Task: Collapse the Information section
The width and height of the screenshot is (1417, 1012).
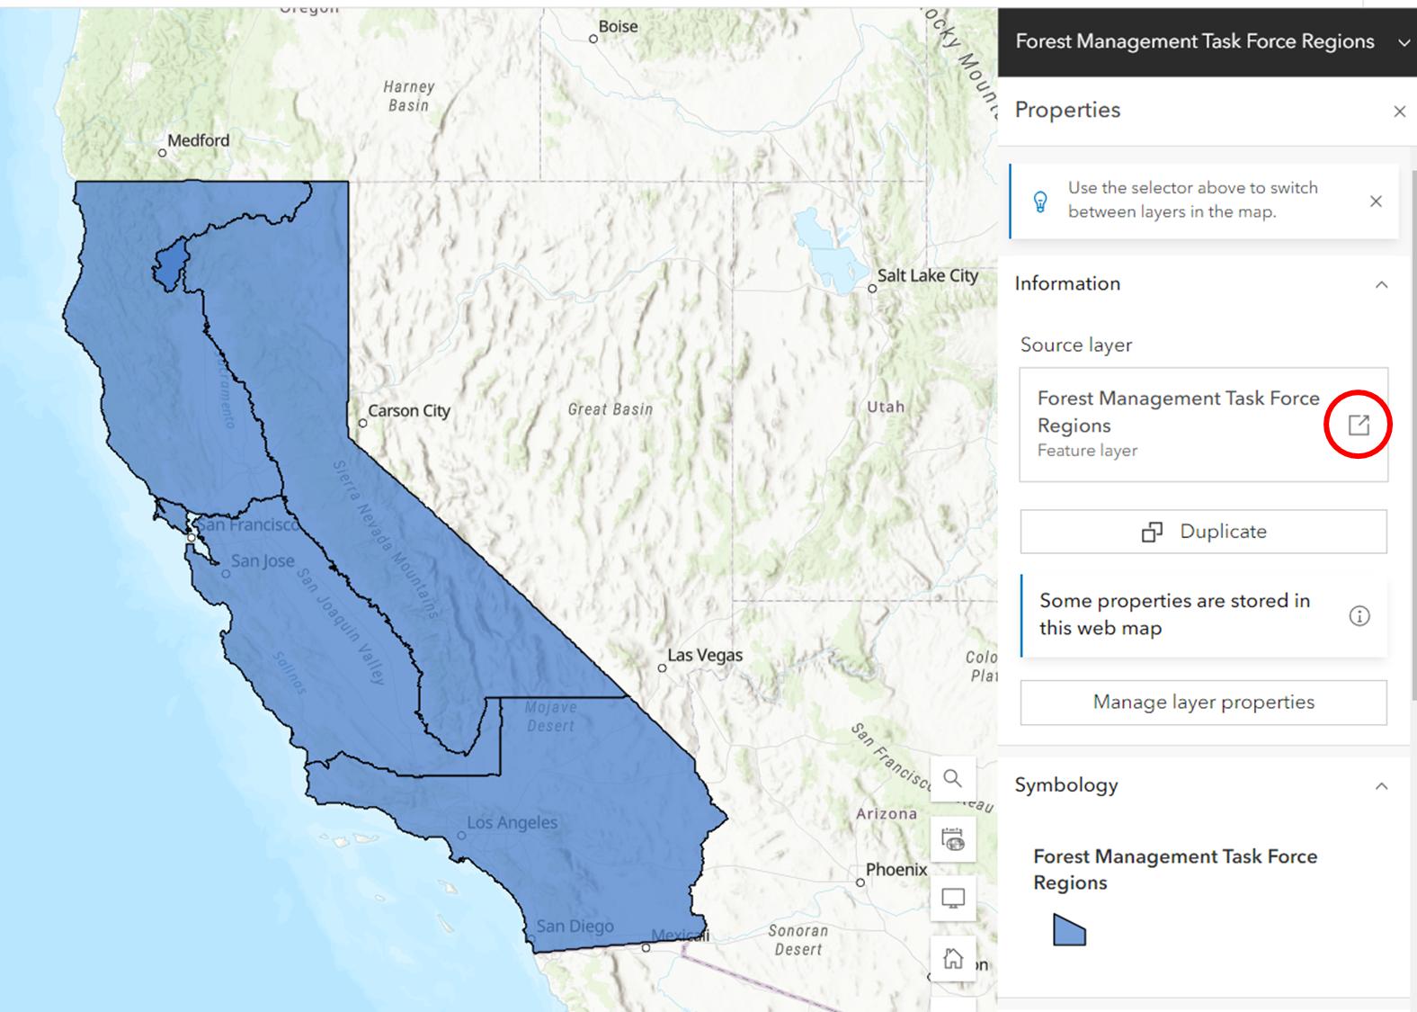Action: pyautogui.click(x=1382, y=284)
